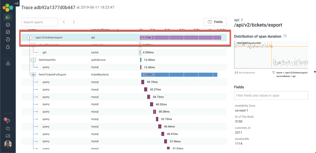Click the Search spans input field

click(x=40, y=22)
